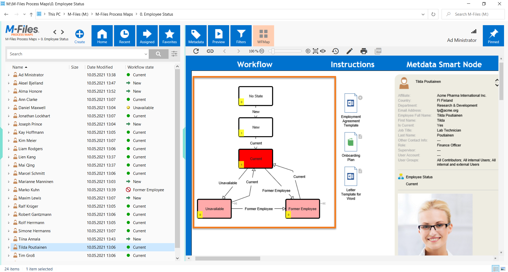This screenshot has width=508, height=272.
Task: Click the zoom level slider
Action: [285, 51]
